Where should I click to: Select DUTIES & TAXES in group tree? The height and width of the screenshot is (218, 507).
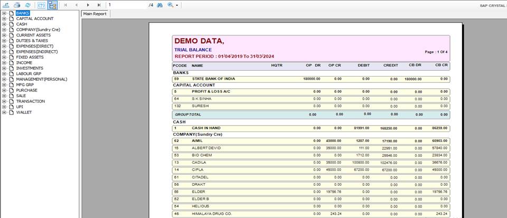pyautogui.click(x=32, y=41)
